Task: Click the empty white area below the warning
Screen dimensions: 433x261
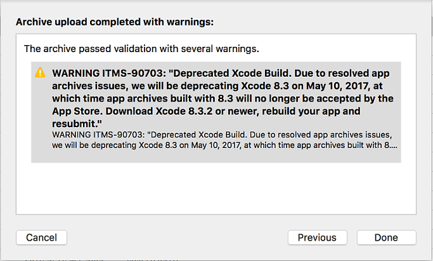Action: pos(216,188)
